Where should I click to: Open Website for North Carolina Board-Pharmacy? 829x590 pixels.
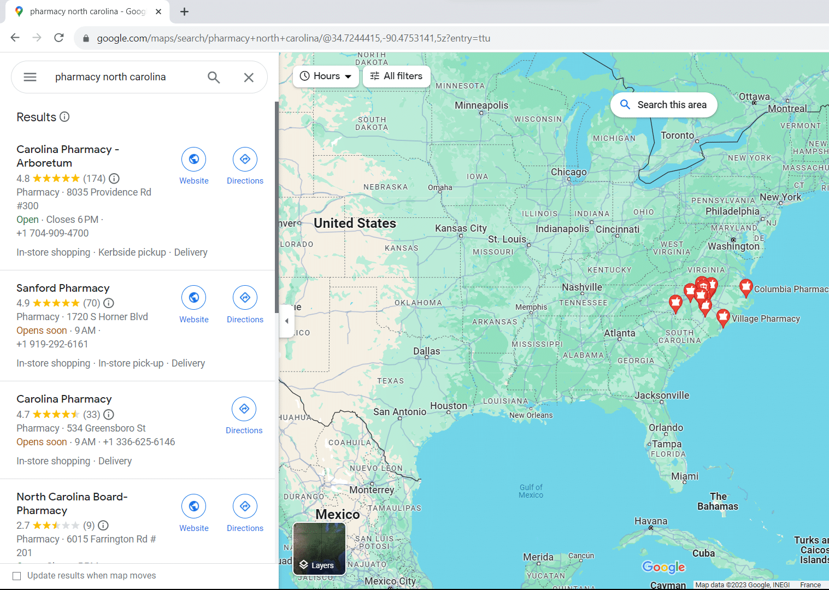tap(193, 507)
